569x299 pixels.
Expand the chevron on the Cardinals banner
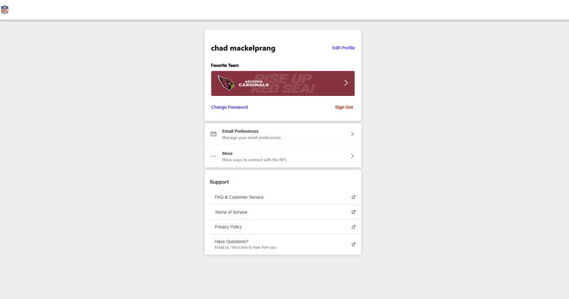(x=346, y=83)
